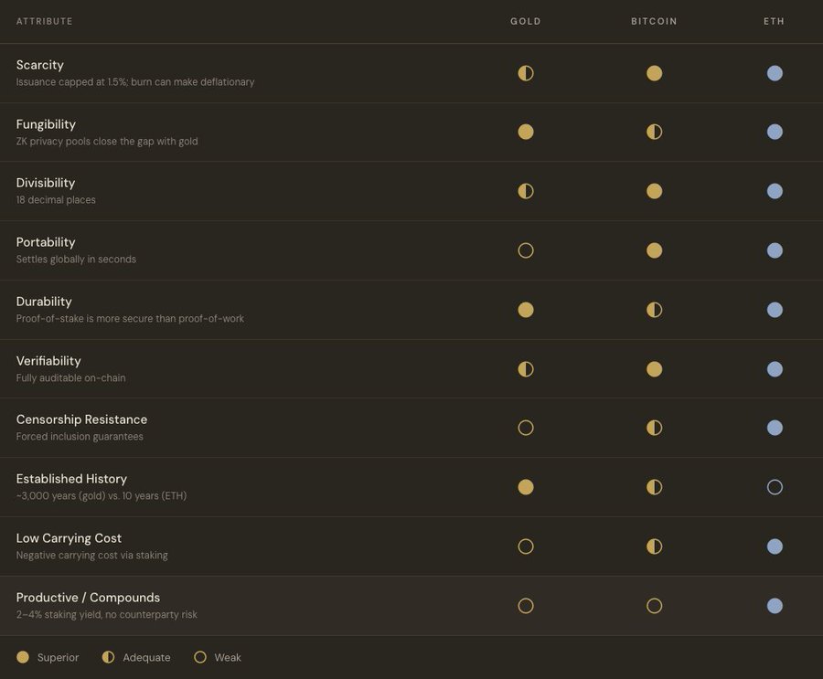823x679 pixels.
Task: Click ETH's blue Verifiability rating circle
Action: (x=775, y=369)
